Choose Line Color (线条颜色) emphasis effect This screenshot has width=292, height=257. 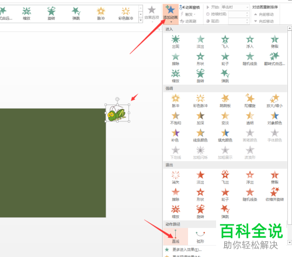(x=200, y=136)
